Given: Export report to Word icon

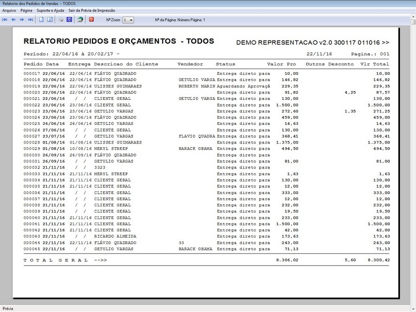Looking at the screenshot, I should 69,20.
